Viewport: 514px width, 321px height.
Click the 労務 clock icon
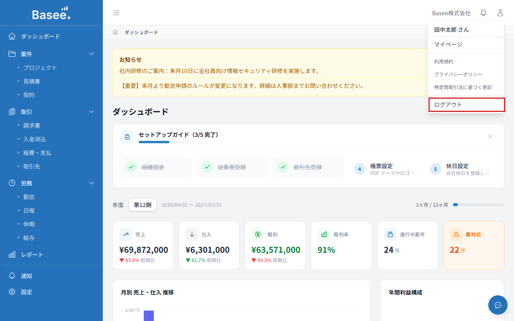pos(12,183)
